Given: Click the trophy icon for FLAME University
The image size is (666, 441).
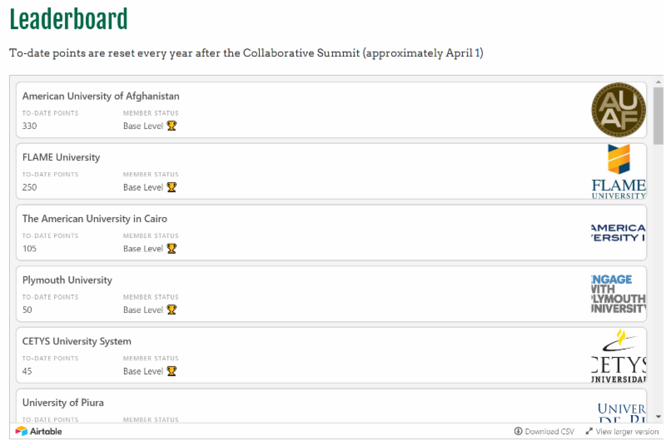Looking at the screenshot, I should click(171, 187).
